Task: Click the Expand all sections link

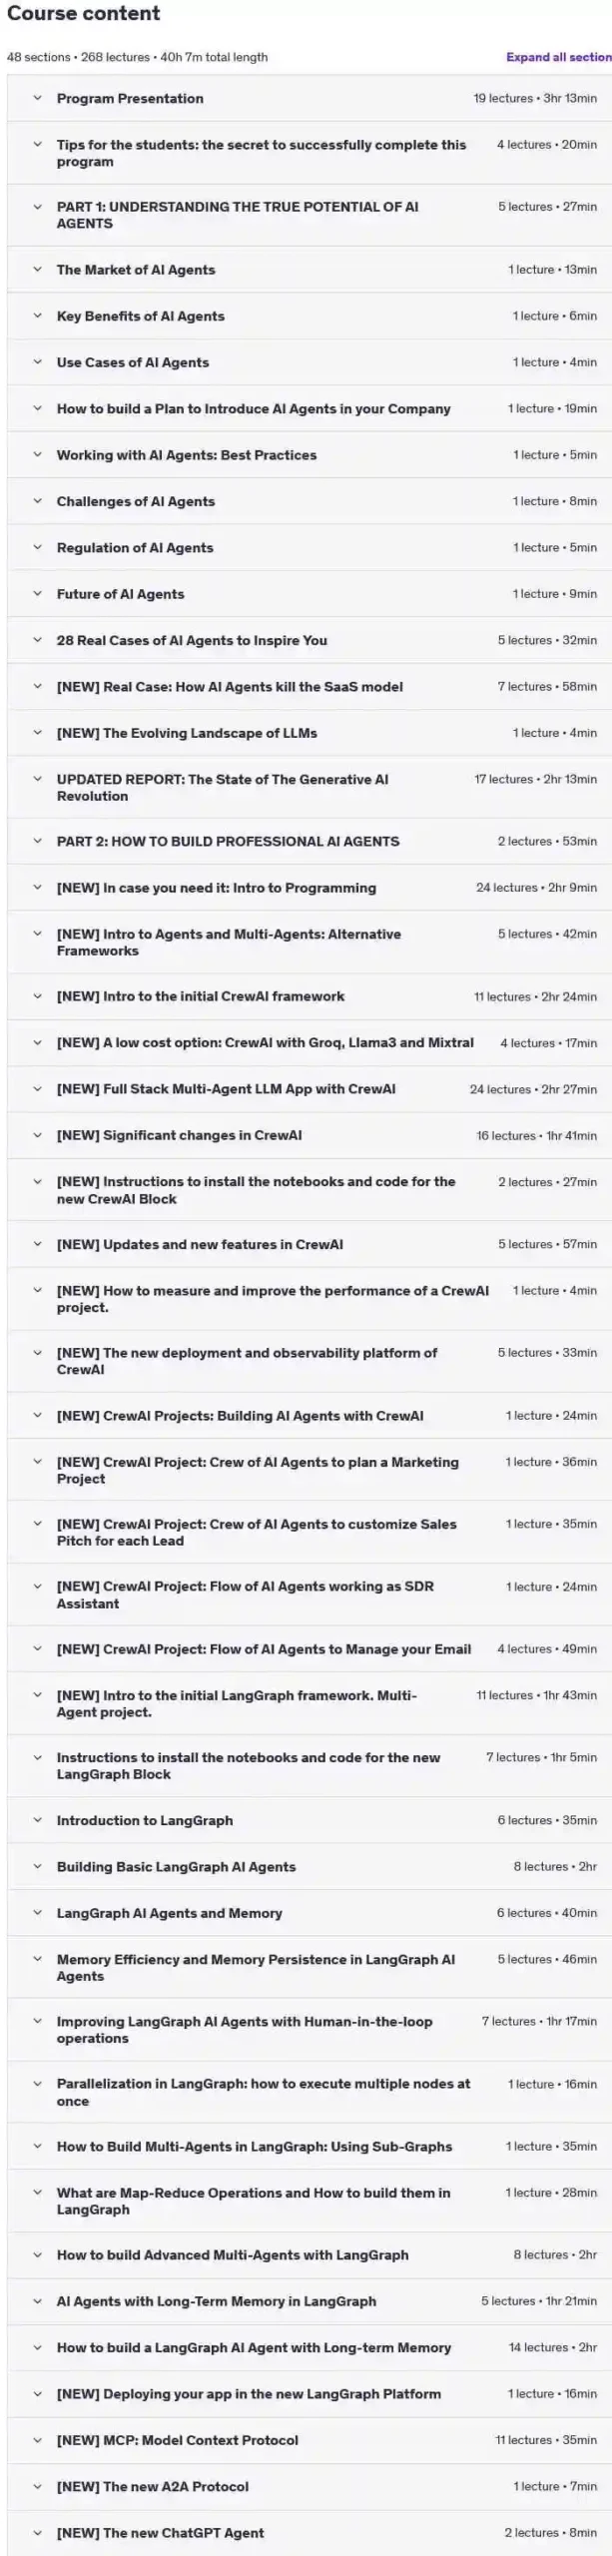Action: click(559, 58)
